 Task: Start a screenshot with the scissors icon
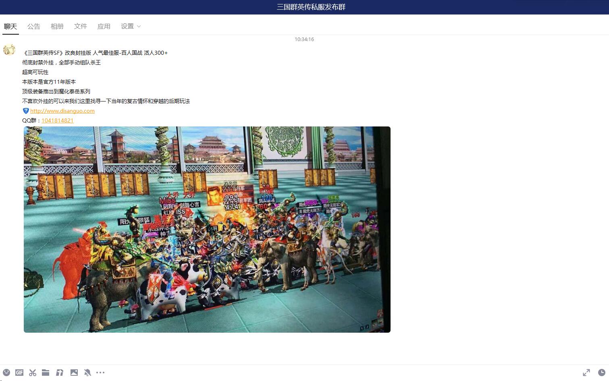pyautogui.click(x=33, y=373)
